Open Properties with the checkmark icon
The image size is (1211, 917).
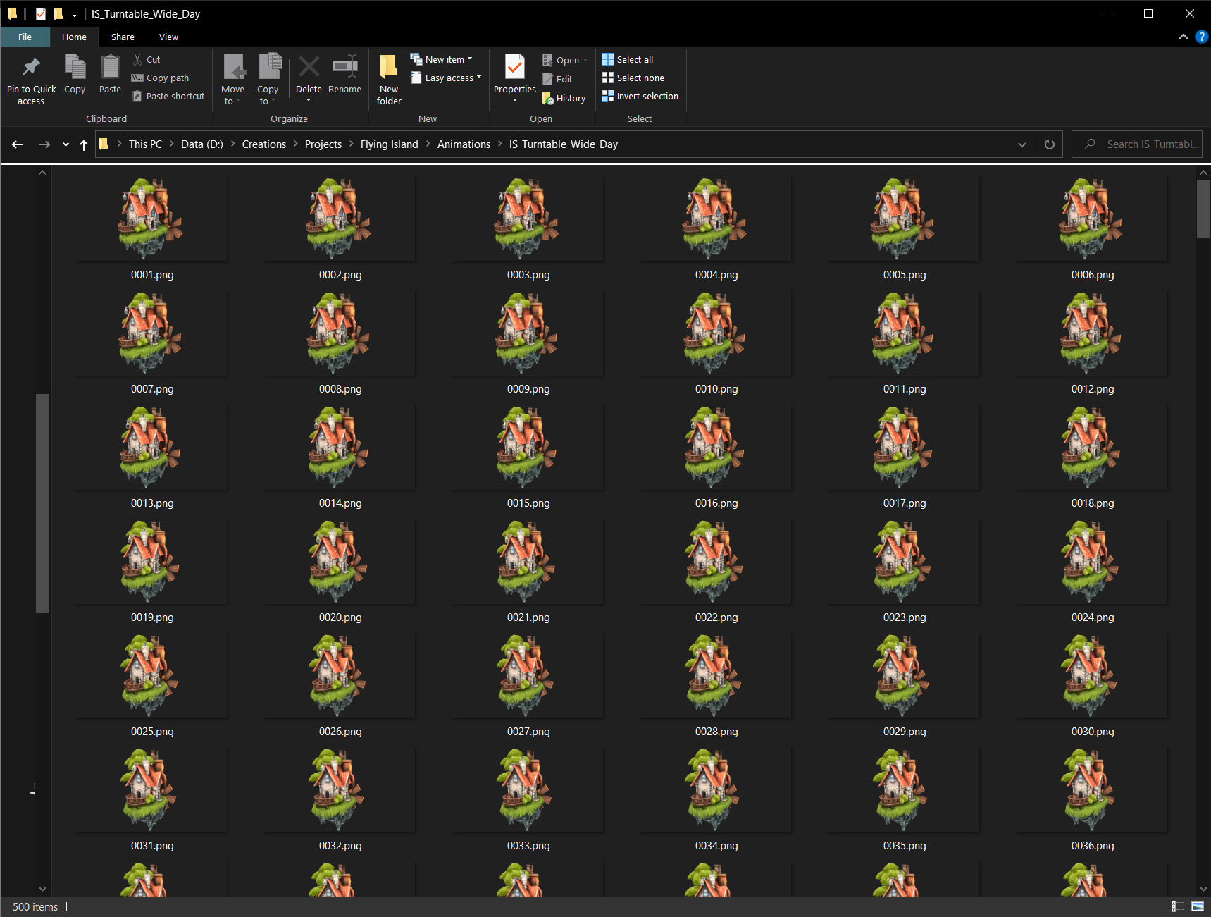pyautogui.click(x=515, y=68)
